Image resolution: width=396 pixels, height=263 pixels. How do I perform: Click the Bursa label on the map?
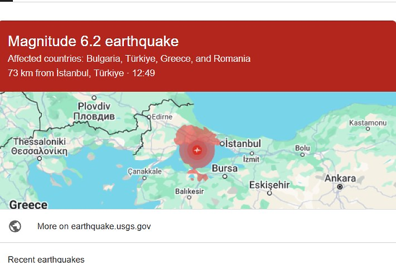225,168
